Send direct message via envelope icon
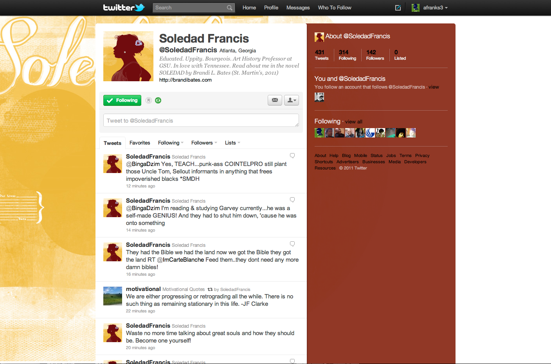 (275, 100)
